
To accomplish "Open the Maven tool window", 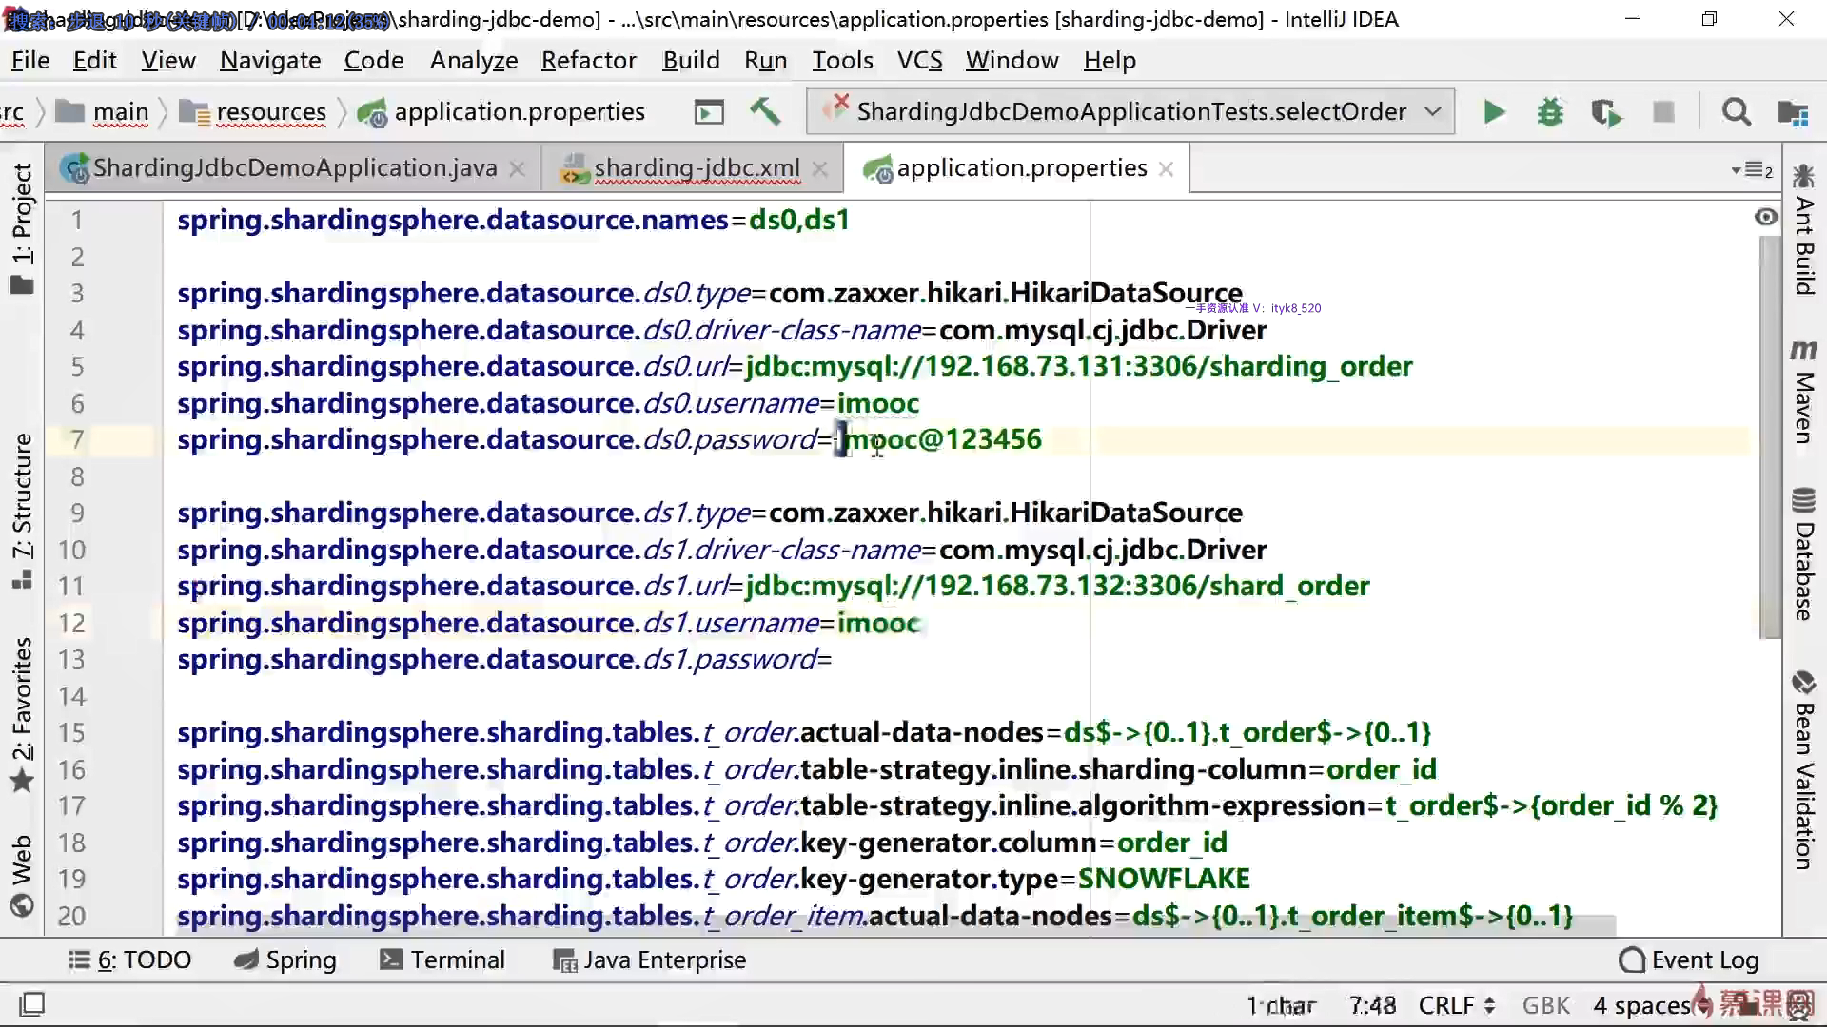I will click(1802, 392).
